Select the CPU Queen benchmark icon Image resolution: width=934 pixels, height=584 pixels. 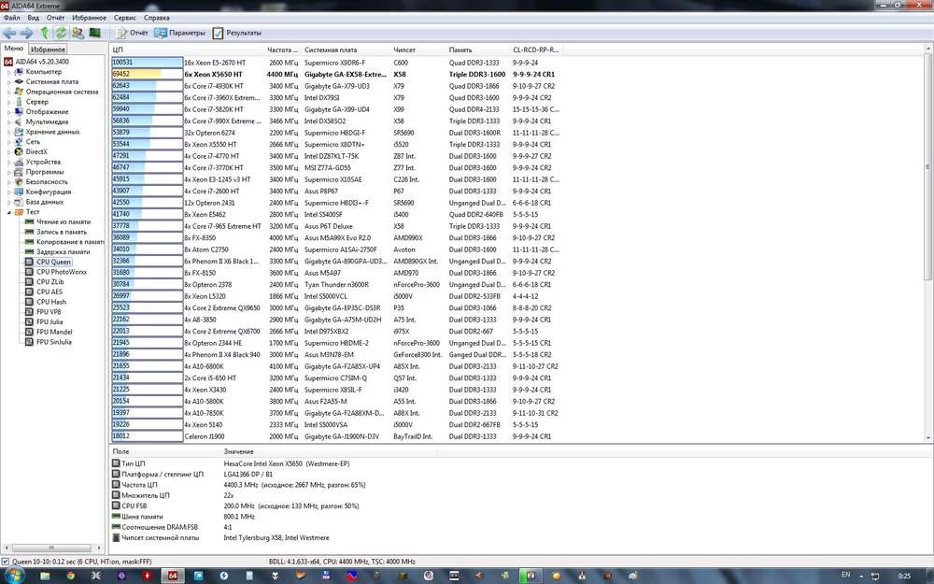[29, 262]
